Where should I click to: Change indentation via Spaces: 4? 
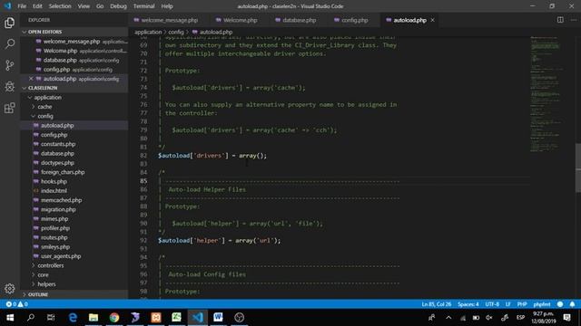[x=468, y=304]
